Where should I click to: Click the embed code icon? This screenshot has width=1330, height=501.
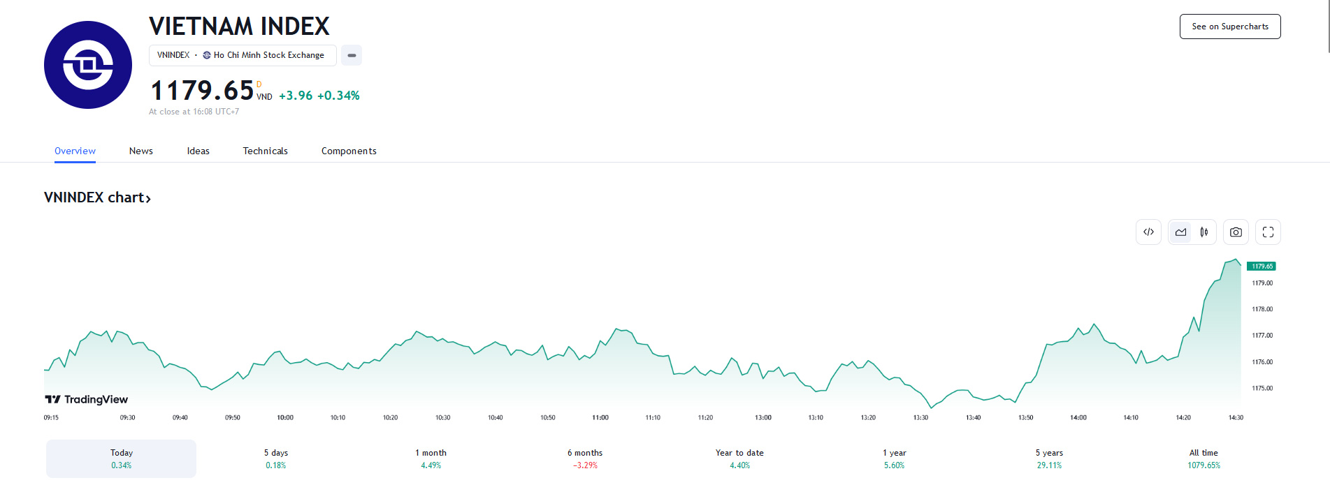tap(1148, 232)
